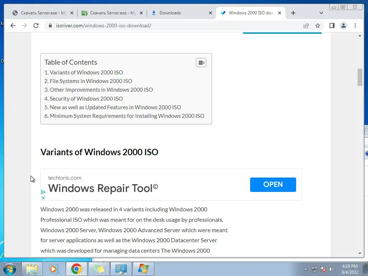This screenshot has width=368, height=276.
Task: Click the page scrollbar thumb
Action: click(360, 77)
